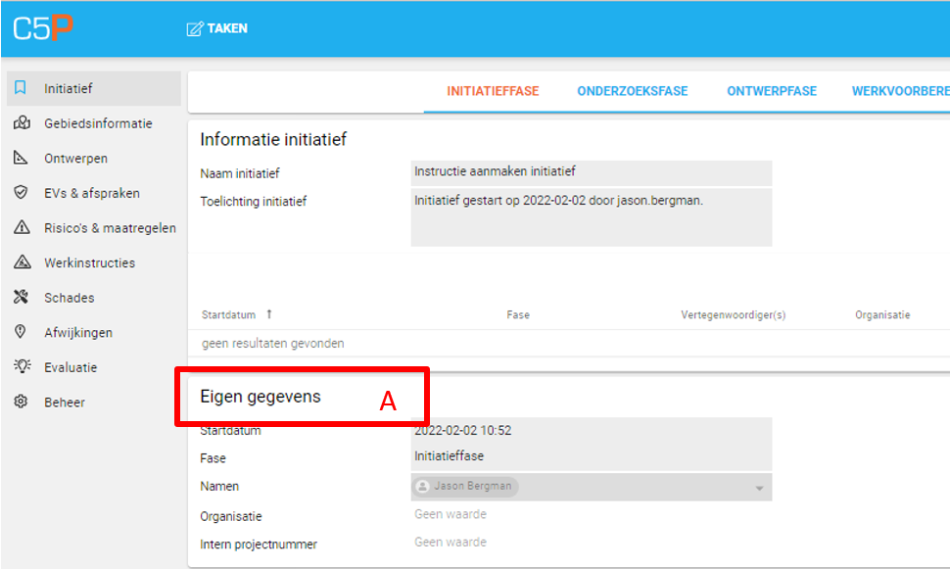This screenshot has width=950, height=569.
Task: Expand the Namen dropdown arrow
Action: [x=758, y=488]
